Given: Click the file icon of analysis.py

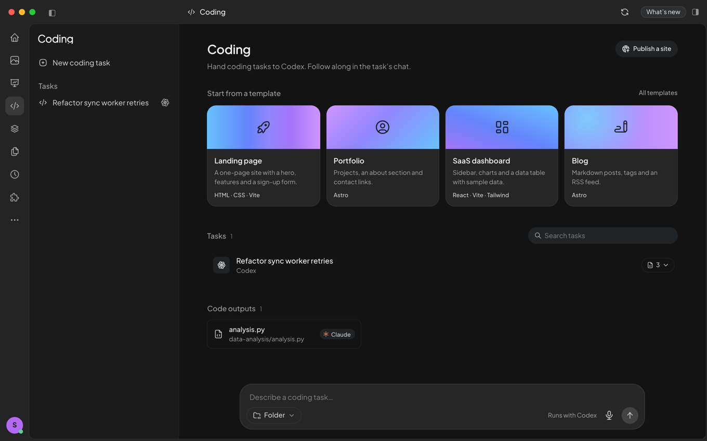Looking at the screenshot, I should click(218, 334).
